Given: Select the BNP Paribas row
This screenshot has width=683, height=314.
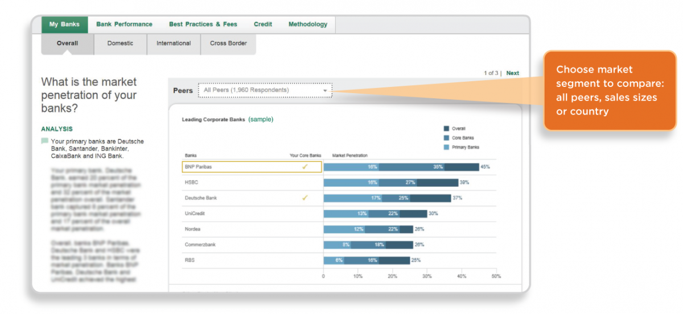Looking at the screenshot, I should (252, 167).
